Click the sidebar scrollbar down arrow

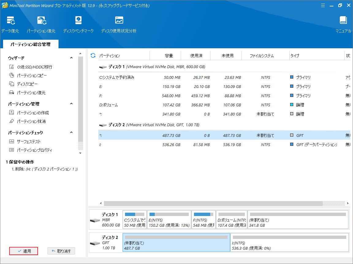click(x=80, y=153)
